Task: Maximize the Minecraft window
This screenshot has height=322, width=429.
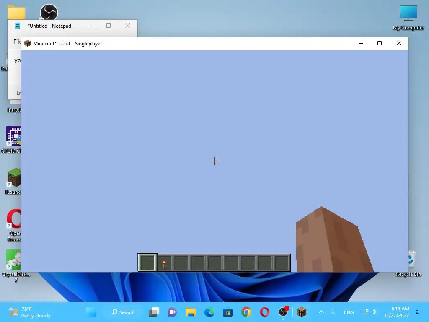Action: point(380,43)
